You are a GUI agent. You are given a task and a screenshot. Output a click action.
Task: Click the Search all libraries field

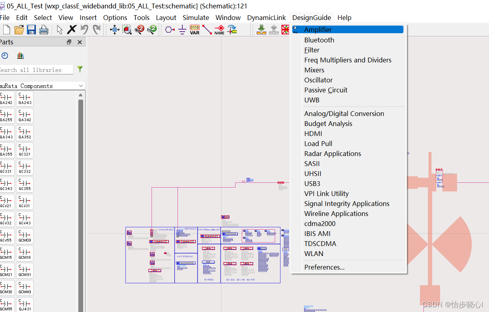click(x=36, y=70)
